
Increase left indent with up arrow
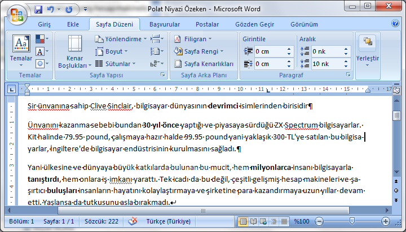(289, 49)
